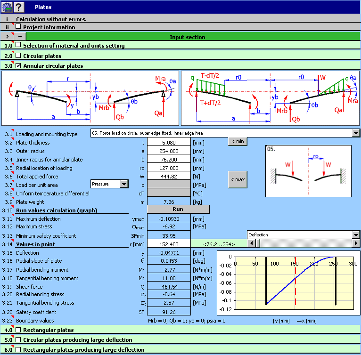The height and width of the screenshot is (355, 361).
Task: Toggle Rectangular plates producing large deflection checkbox
Action: [x=18, y=349]
